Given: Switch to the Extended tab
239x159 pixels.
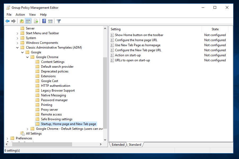Looking at the screenshot, I should pos(118,145).
